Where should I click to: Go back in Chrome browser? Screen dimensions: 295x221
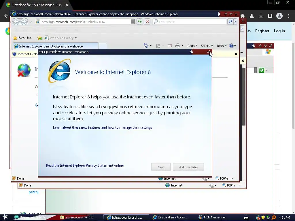click(x=6, y=16)
